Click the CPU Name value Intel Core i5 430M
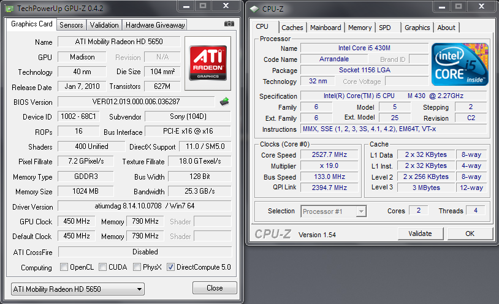Image resolution: width=499 pixels, height=304 pixels. pyautogui.click(x=364, y=48)
